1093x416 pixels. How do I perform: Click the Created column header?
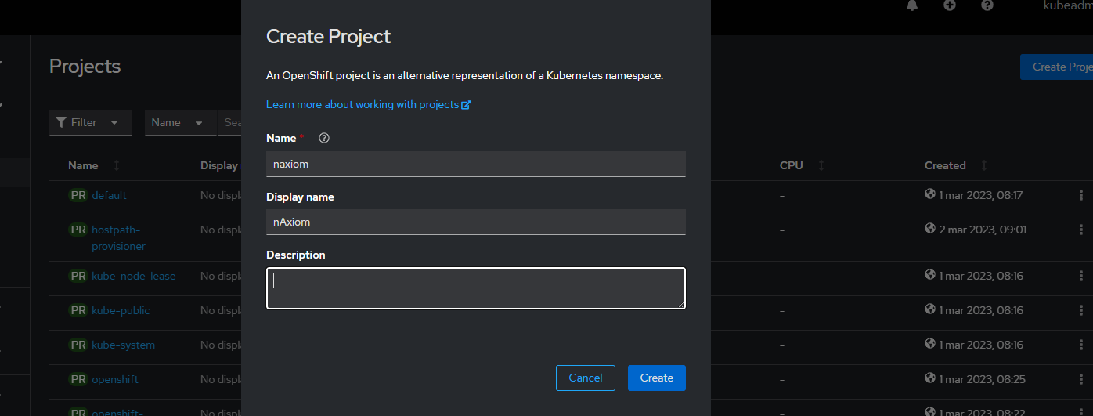945,165
